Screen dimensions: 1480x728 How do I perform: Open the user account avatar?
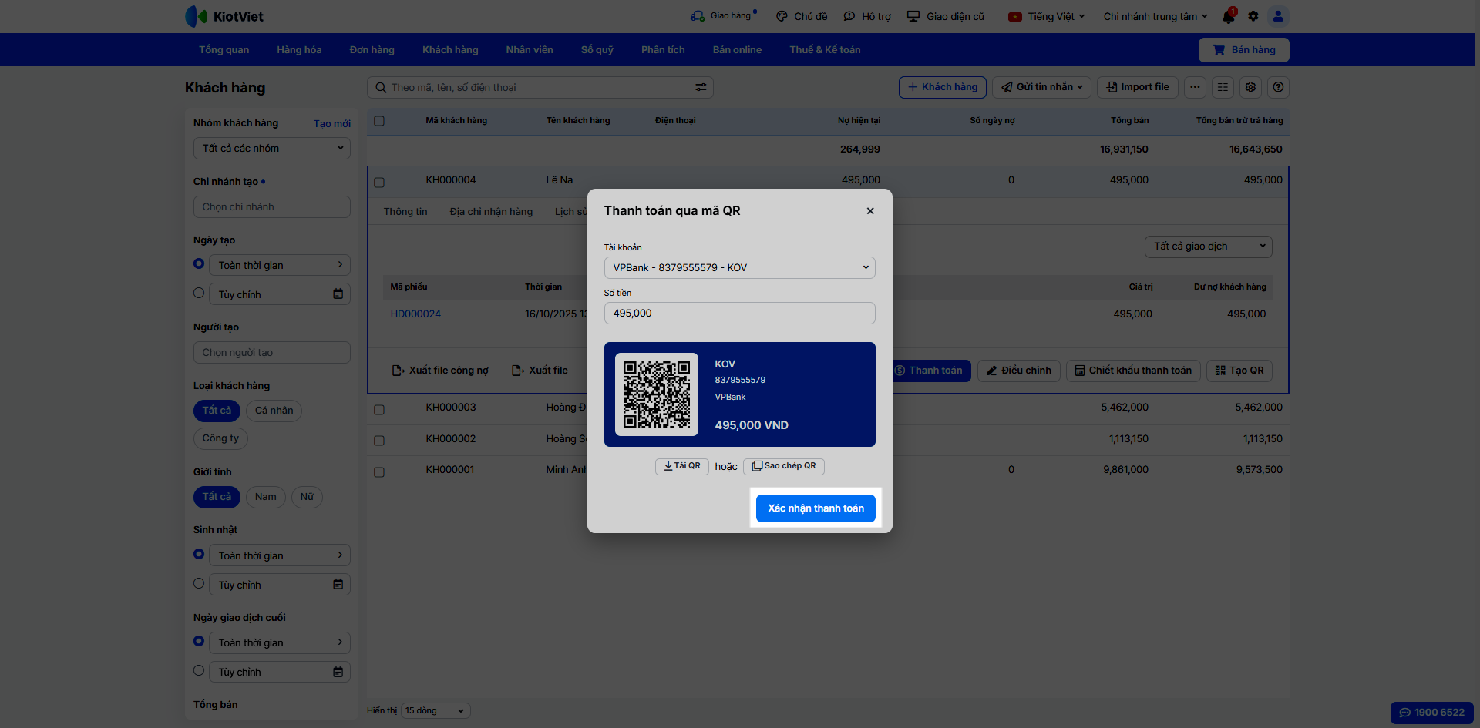(x=1278, y=16)
